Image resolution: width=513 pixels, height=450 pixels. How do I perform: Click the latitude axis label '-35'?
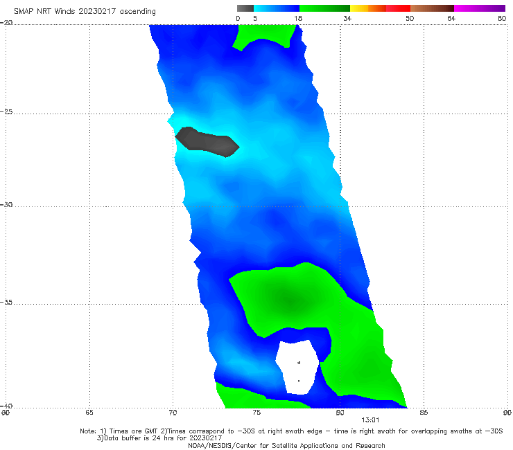tap(6, 302)
